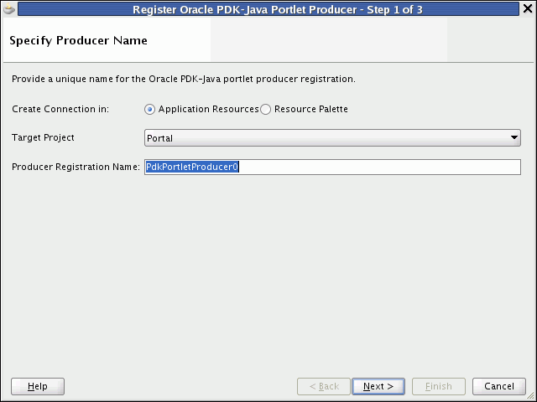The width and height of the screenshot is (537, 402).
Task: Select the Resource Palette radio button
Action: (265, 110)
